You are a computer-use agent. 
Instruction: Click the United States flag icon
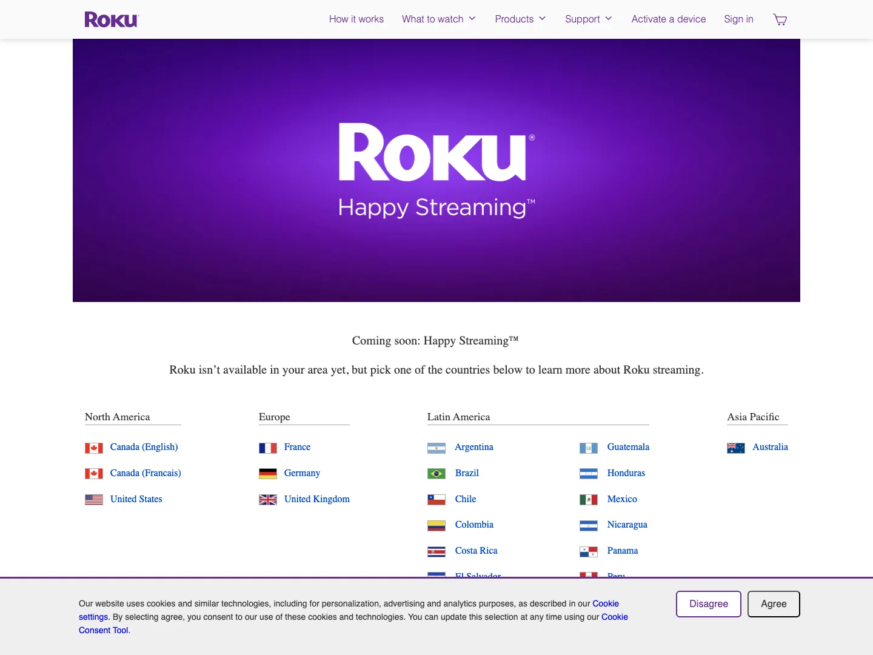tap(94, 500)
